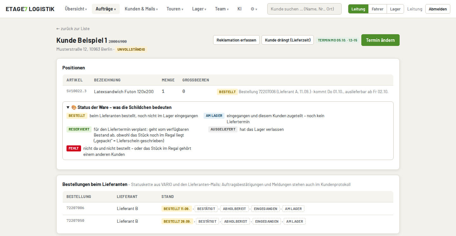This screenshot has width=456, height=236.
Task: Open the Übersicht dropdown menu
Action: 76,9
